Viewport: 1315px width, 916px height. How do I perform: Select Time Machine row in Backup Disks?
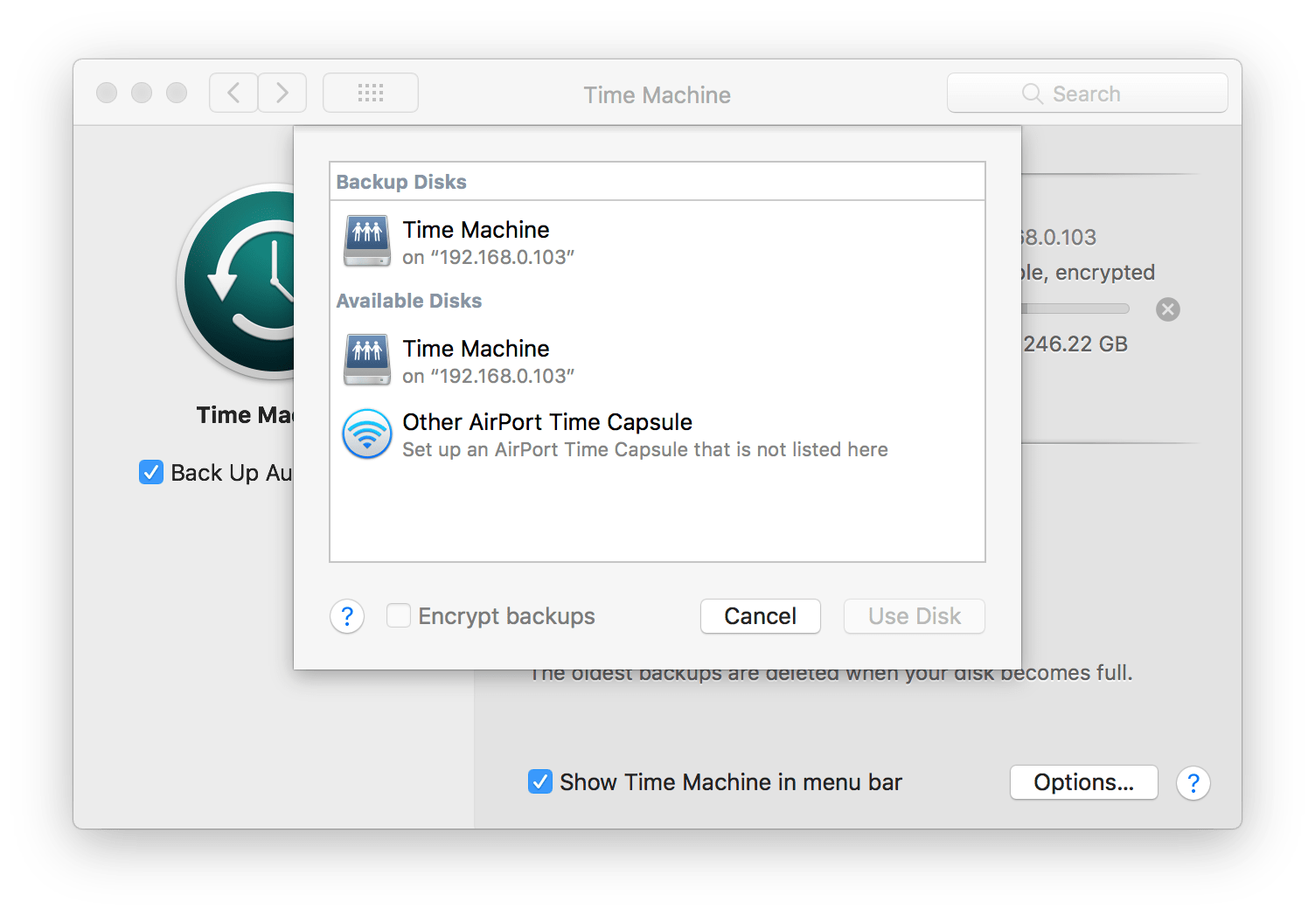coord(657,241)
